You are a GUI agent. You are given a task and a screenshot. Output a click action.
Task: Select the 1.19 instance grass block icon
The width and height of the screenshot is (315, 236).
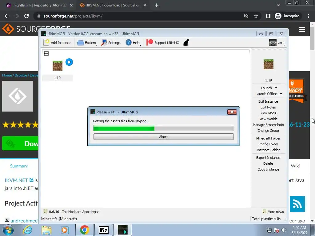(x=58, y=66)
